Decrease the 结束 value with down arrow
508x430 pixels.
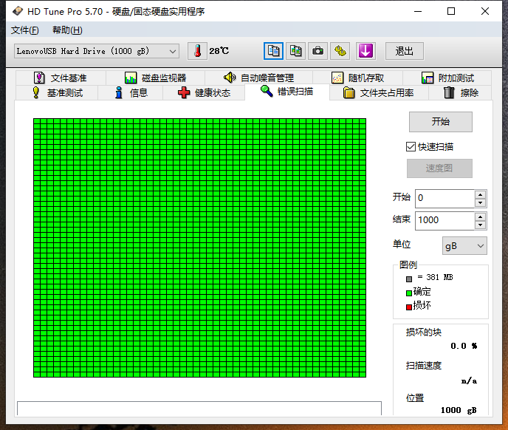[480, 225]
